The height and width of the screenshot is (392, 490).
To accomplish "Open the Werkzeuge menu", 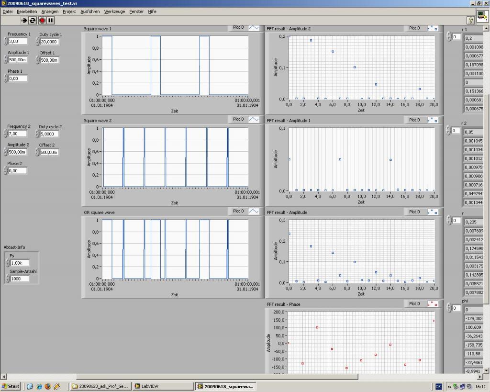I will tap(114, 11).
